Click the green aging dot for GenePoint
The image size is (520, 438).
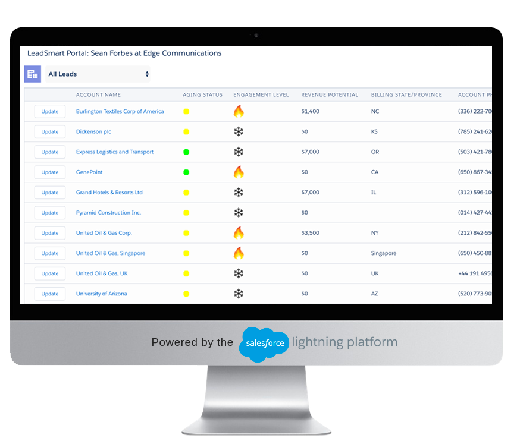186,172
